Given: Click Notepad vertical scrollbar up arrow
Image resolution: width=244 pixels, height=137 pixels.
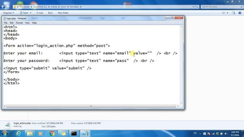Looking at the screenshot, I should (181, 27).
